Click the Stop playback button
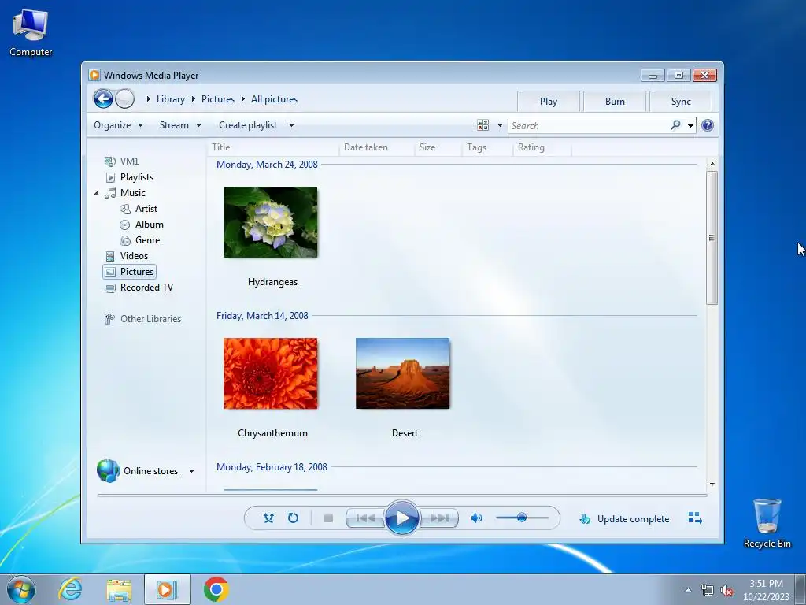Screen dimensions: 806x605 coord(328,518)
